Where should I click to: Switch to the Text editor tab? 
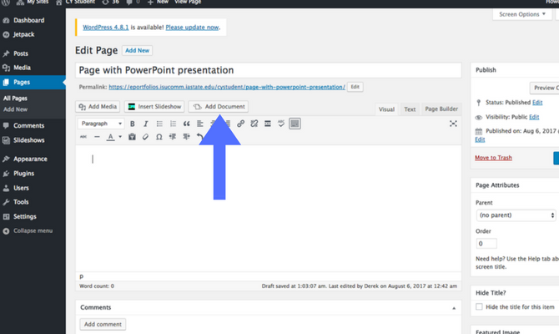pos(410,109)
